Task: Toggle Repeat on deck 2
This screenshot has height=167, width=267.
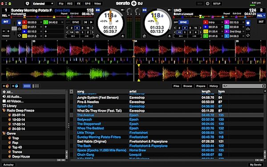Action: pyautogui.click(x=227, y=14)
